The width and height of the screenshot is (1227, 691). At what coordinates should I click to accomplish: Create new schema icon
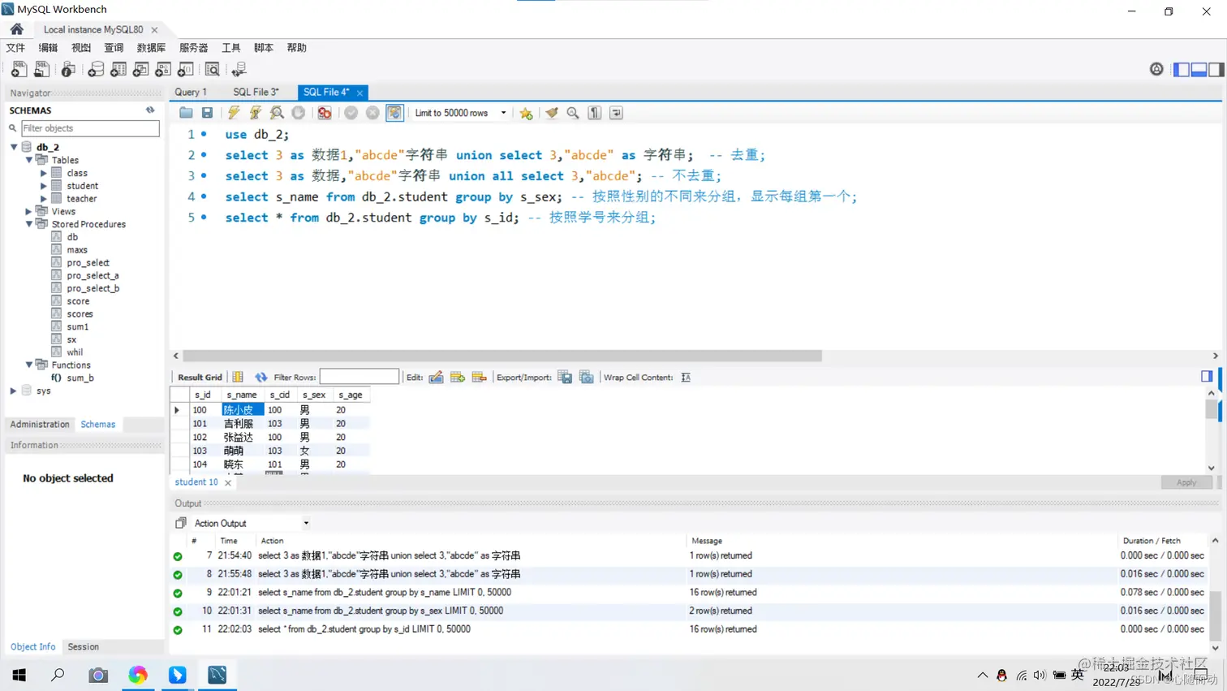[96, 69]
